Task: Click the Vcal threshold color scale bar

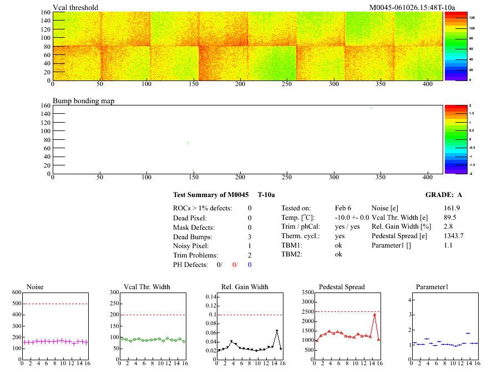Action: click(450, 46)
